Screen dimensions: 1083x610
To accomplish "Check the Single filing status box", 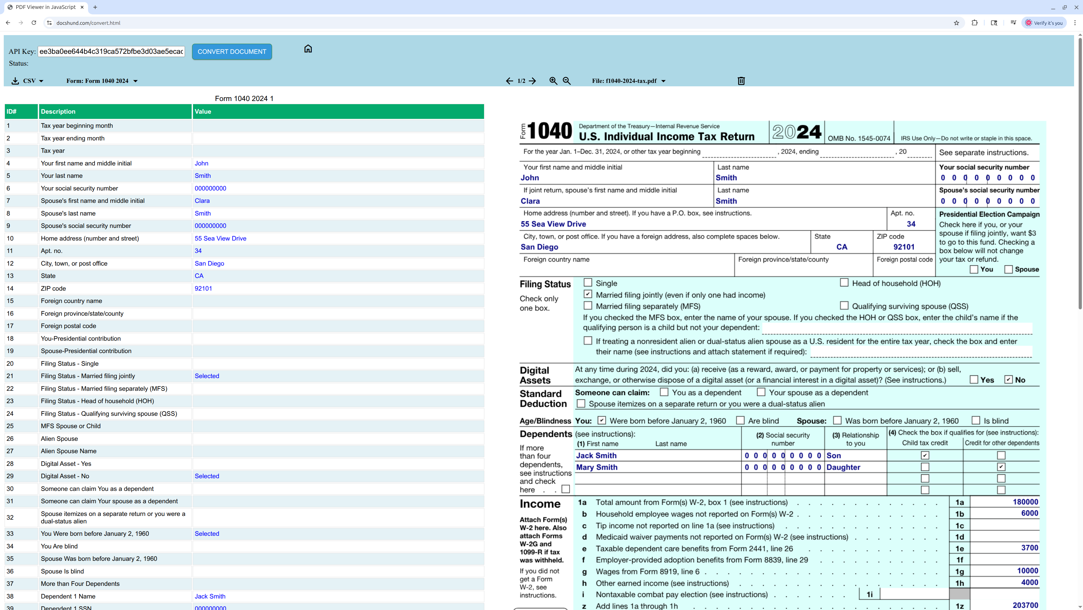I will coord(588,283).
